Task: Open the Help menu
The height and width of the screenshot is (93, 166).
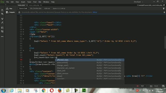Action: pos(53,2)
